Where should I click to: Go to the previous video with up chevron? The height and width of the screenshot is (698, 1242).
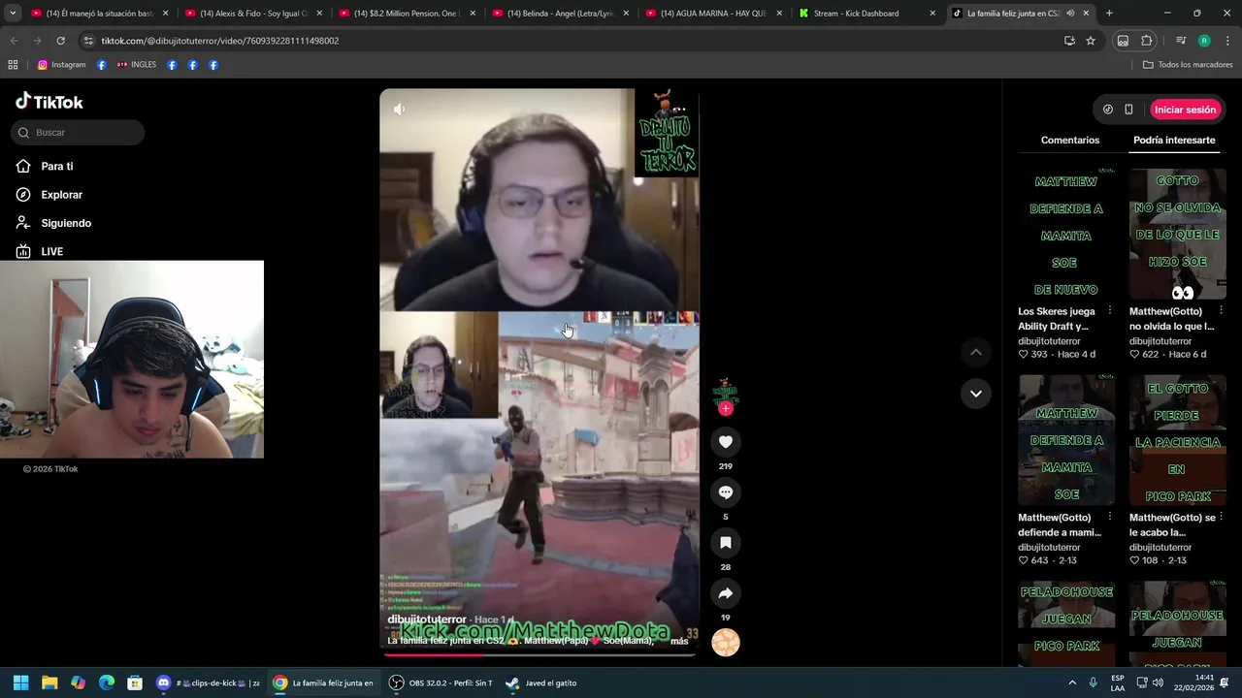tap(975, 353)
